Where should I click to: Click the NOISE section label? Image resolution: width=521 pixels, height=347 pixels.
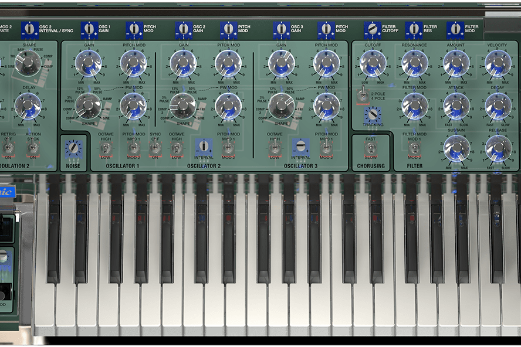point(73,166)
